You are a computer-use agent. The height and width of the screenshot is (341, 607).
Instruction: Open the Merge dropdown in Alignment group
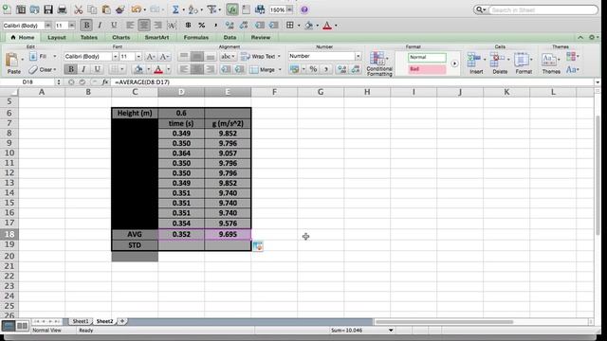point(280,69)
